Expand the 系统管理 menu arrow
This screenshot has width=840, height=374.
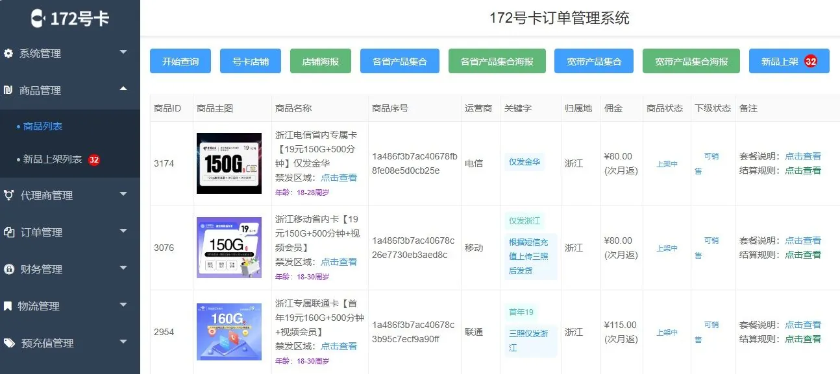point(123,52)
